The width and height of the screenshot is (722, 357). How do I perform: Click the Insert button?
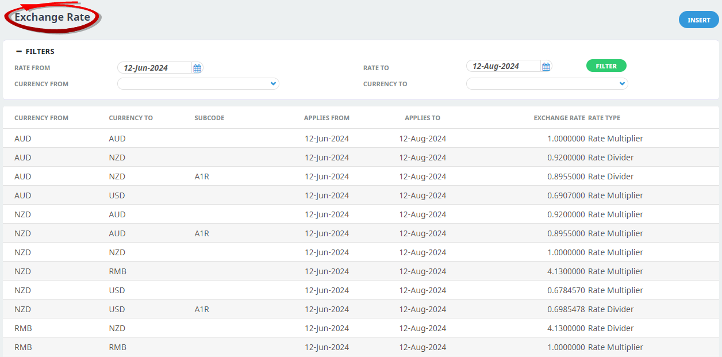point(698,20)
